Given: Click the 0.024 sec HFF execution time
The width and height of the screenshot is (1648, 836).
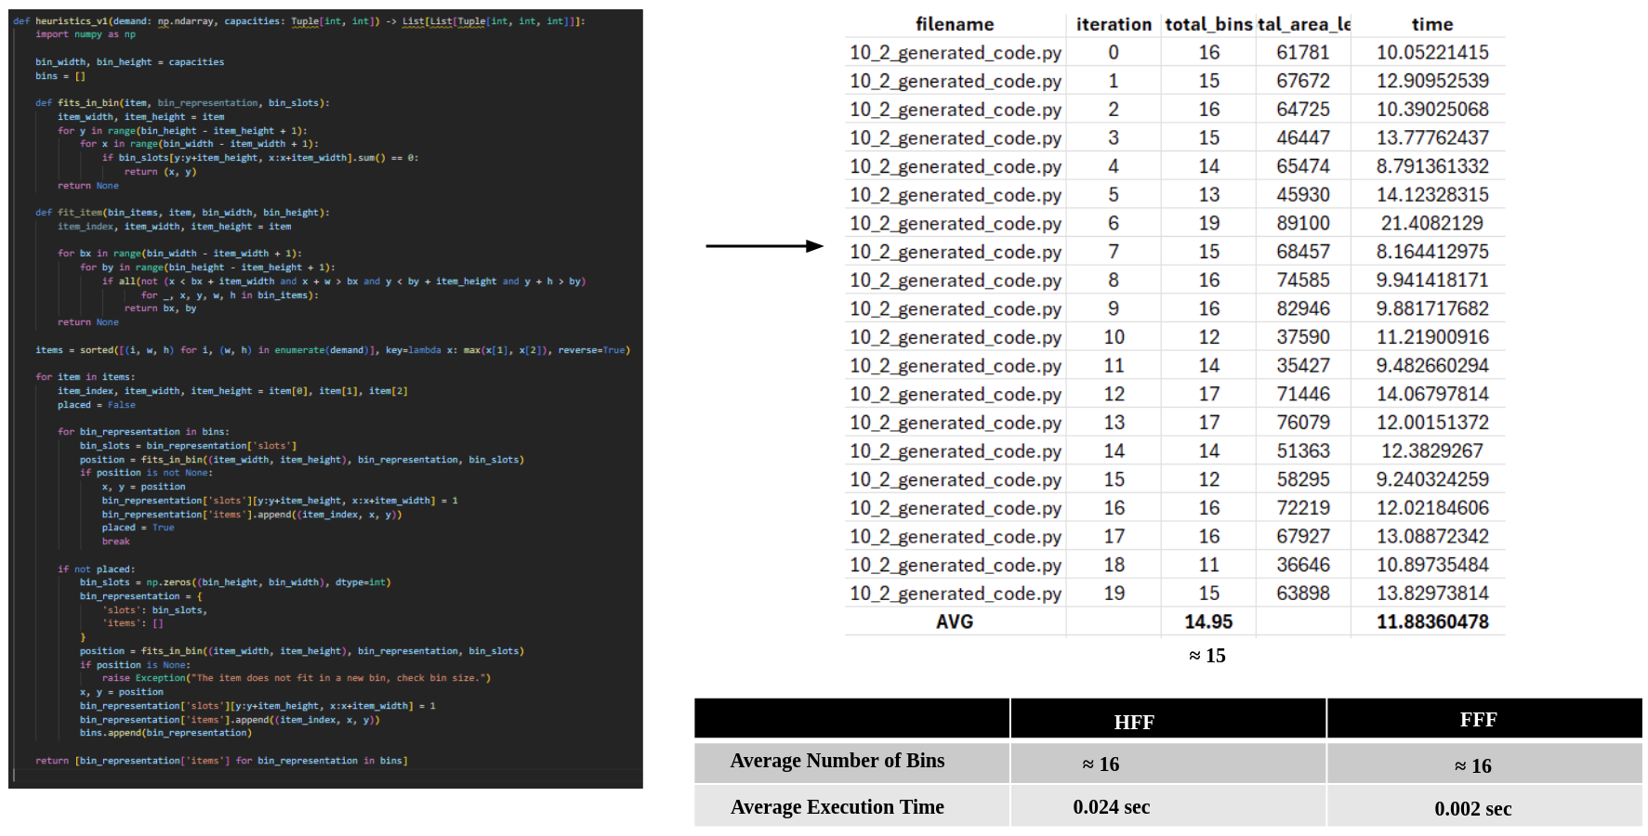Looking at the screenshot, I should (1111, 807).
